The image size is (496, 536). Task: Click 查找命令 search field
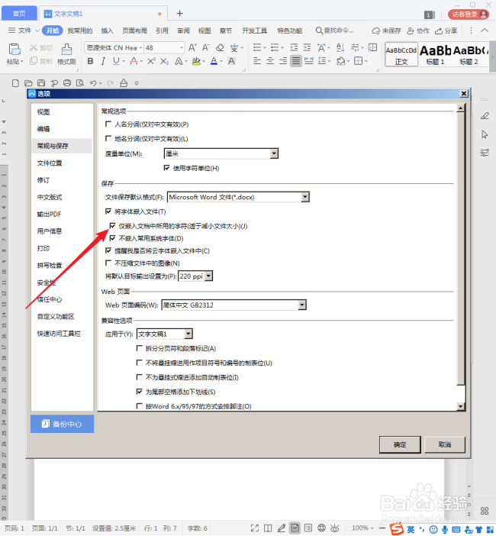pyautogui.click(x=335, y=31)
